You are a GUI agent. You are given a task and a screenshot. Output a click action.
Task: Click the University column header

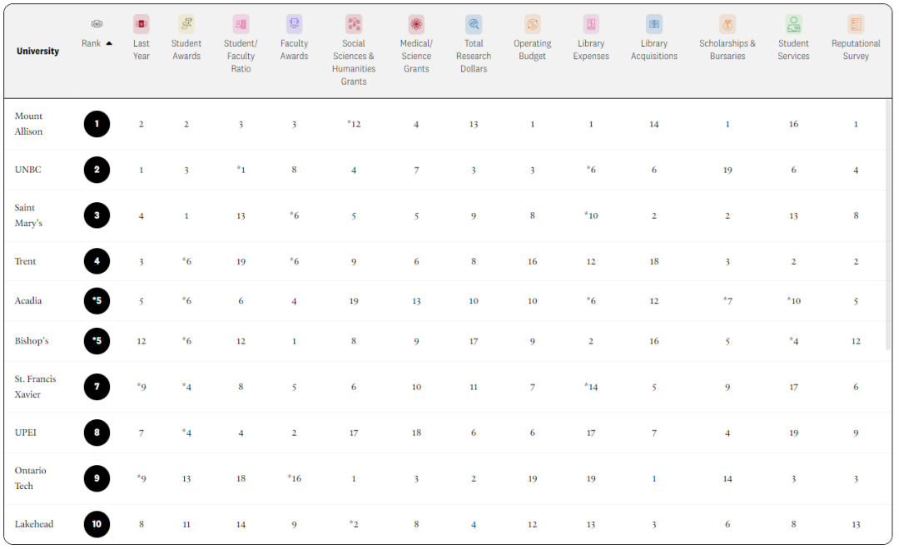pos(37,51)
